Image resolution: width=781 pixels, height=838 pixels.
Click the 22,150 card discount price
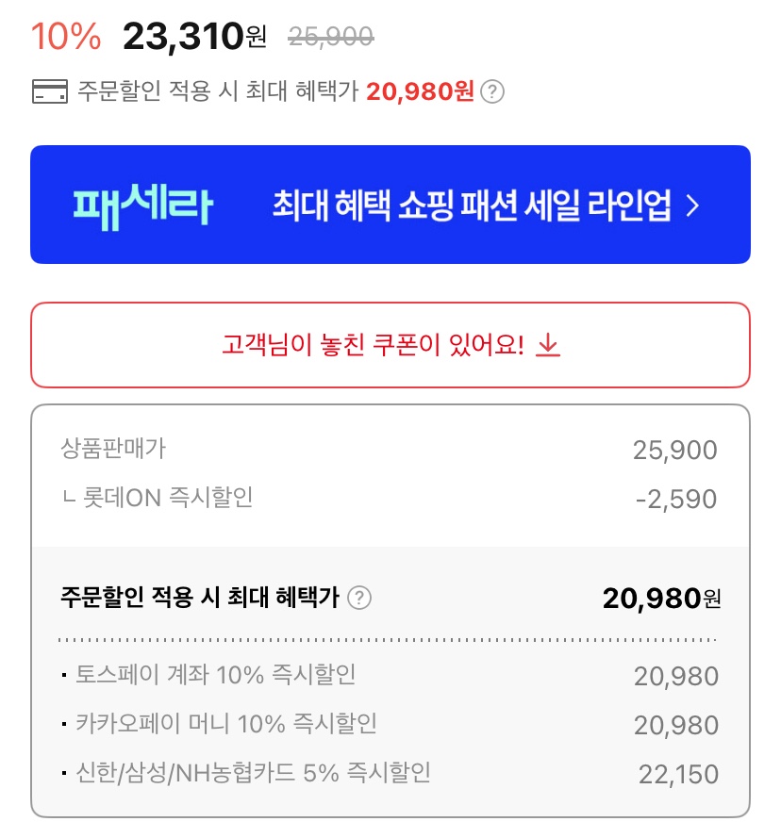pyautogui.click(x=678, y=775)
